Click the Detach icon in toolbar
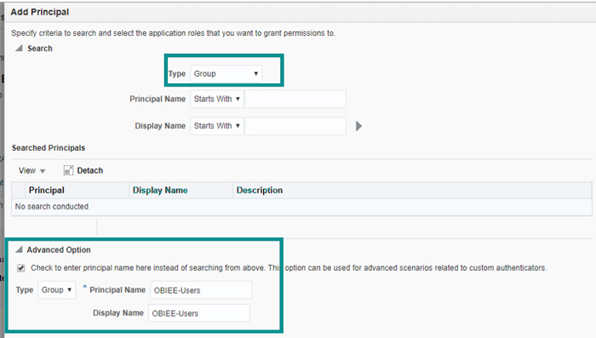 pyautogui.click(x=68, y=170)
